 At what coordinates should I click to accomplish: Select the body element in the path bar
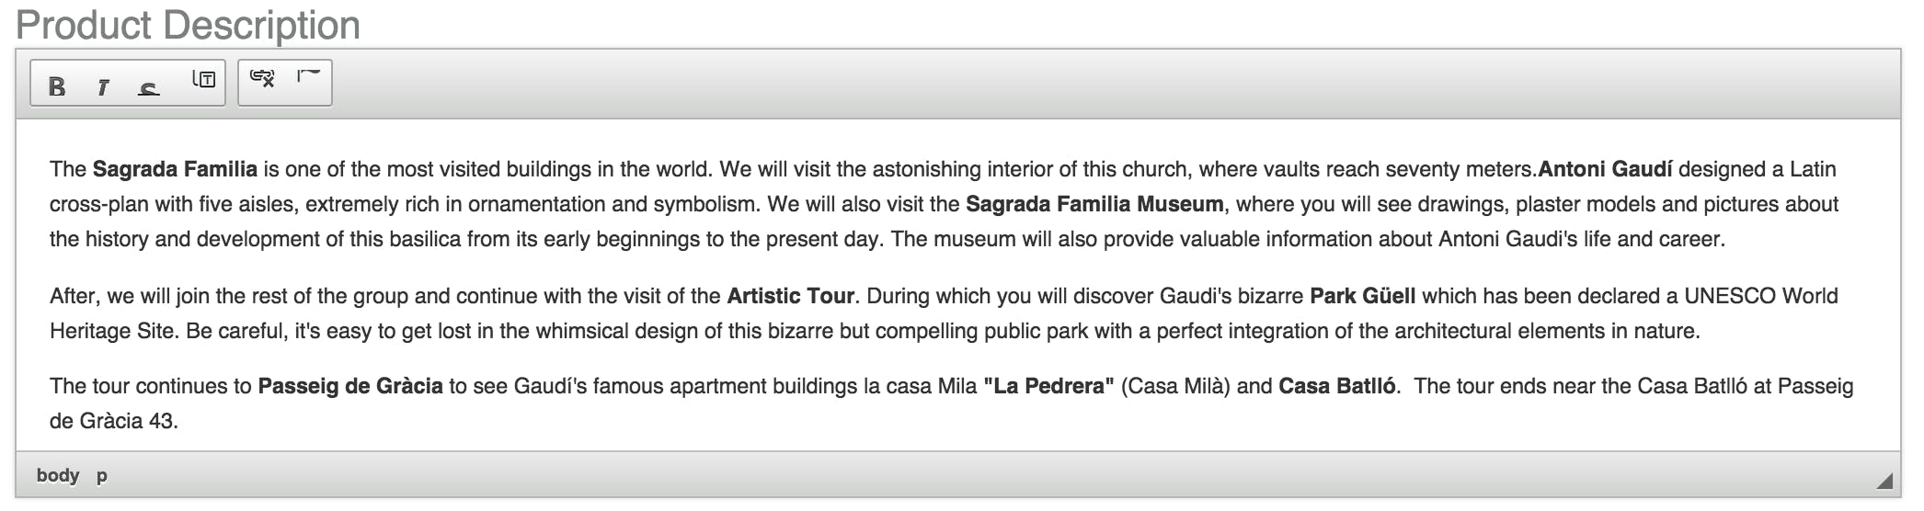[x=58, y=475]
